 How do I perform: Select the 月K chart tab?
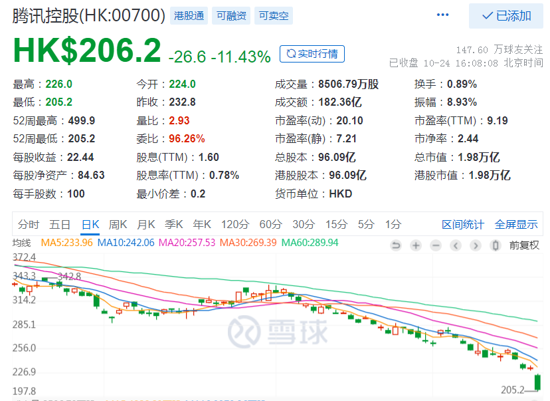pos(146,224)
